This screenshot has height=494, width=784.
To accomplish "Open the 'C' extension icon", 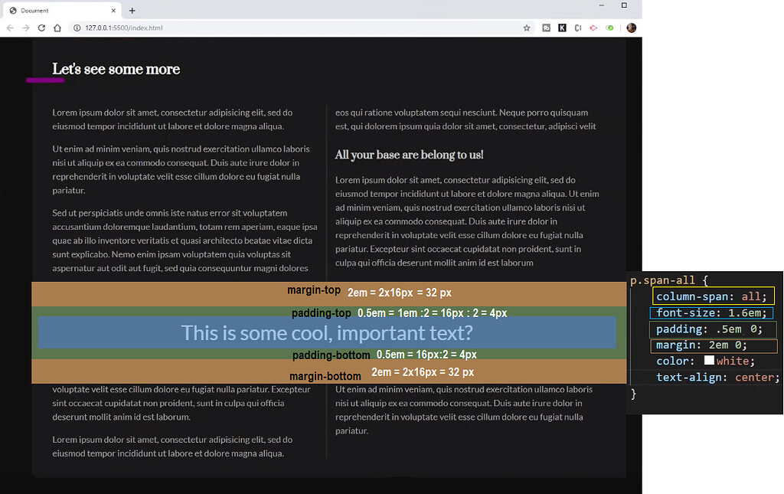I will click(578, 27).
